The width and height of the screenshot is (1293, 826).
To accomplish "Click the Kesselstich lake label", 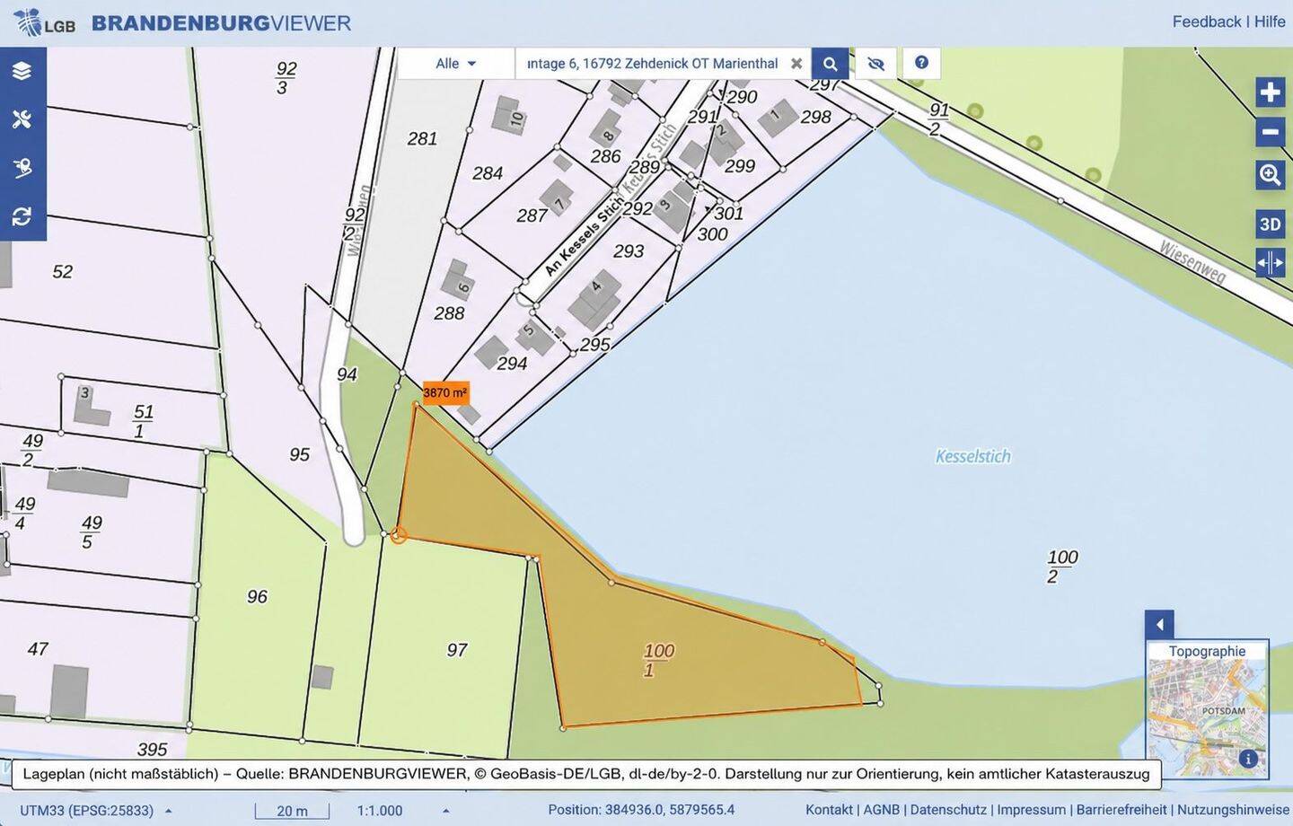I will pyautogui.click(x=973, y=456).
